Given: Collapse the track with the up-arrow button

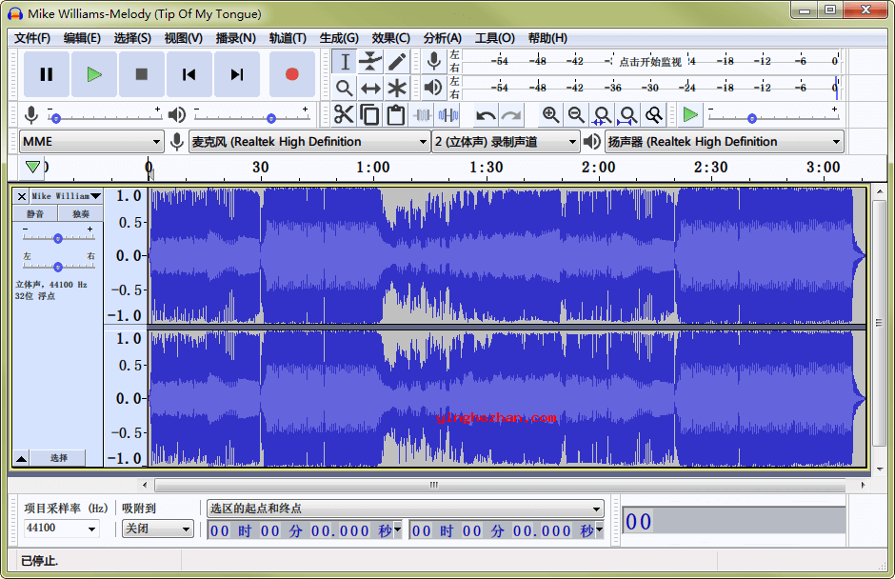Looking at the screenshot, I should 21,458.
